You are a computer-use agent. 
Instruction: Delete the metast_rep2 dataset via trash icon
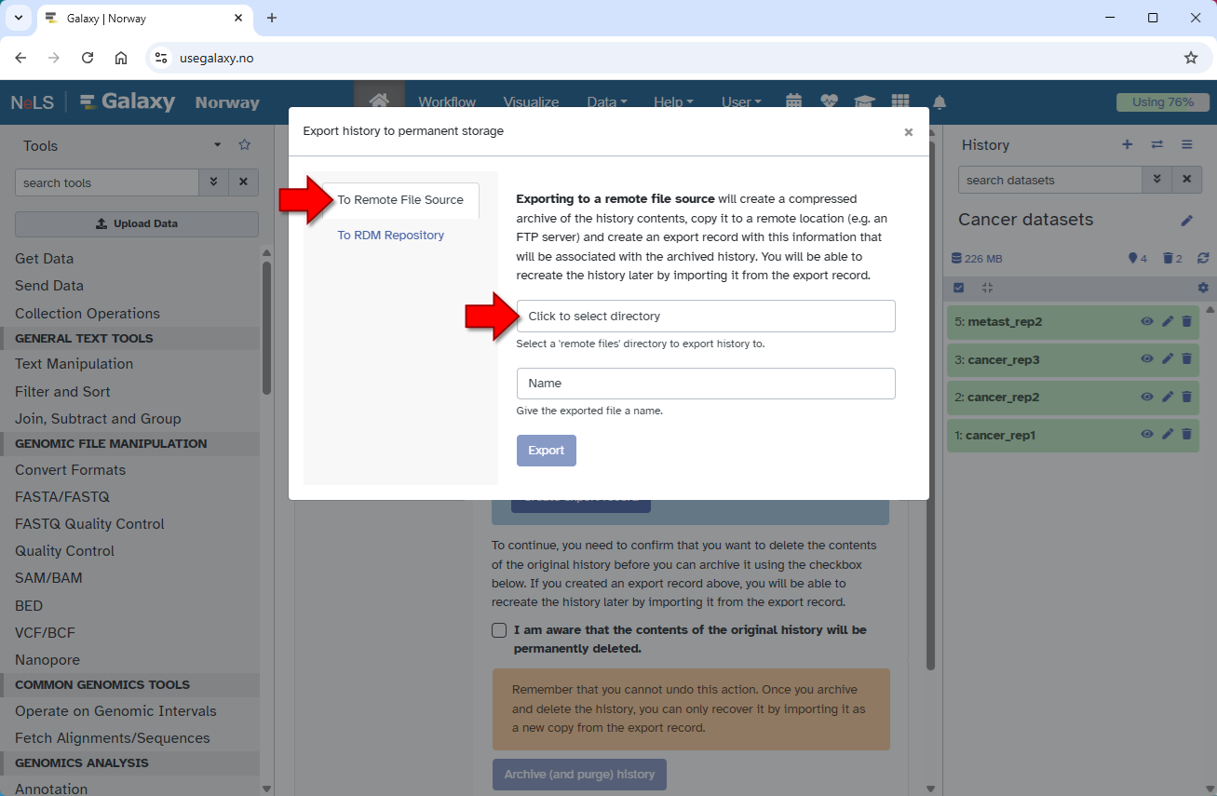click(1186, 322)
